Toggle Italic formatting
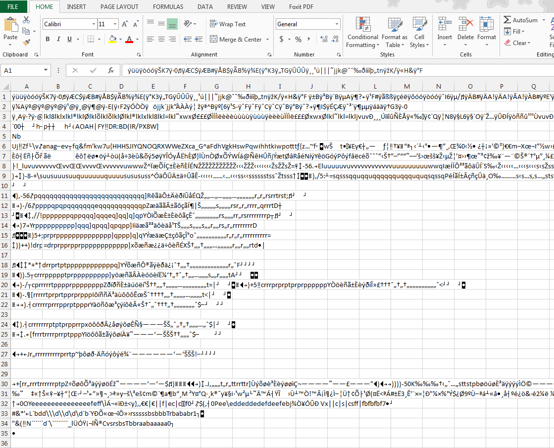The height and width of the screenshot is (448, 554). pos(58,39)
